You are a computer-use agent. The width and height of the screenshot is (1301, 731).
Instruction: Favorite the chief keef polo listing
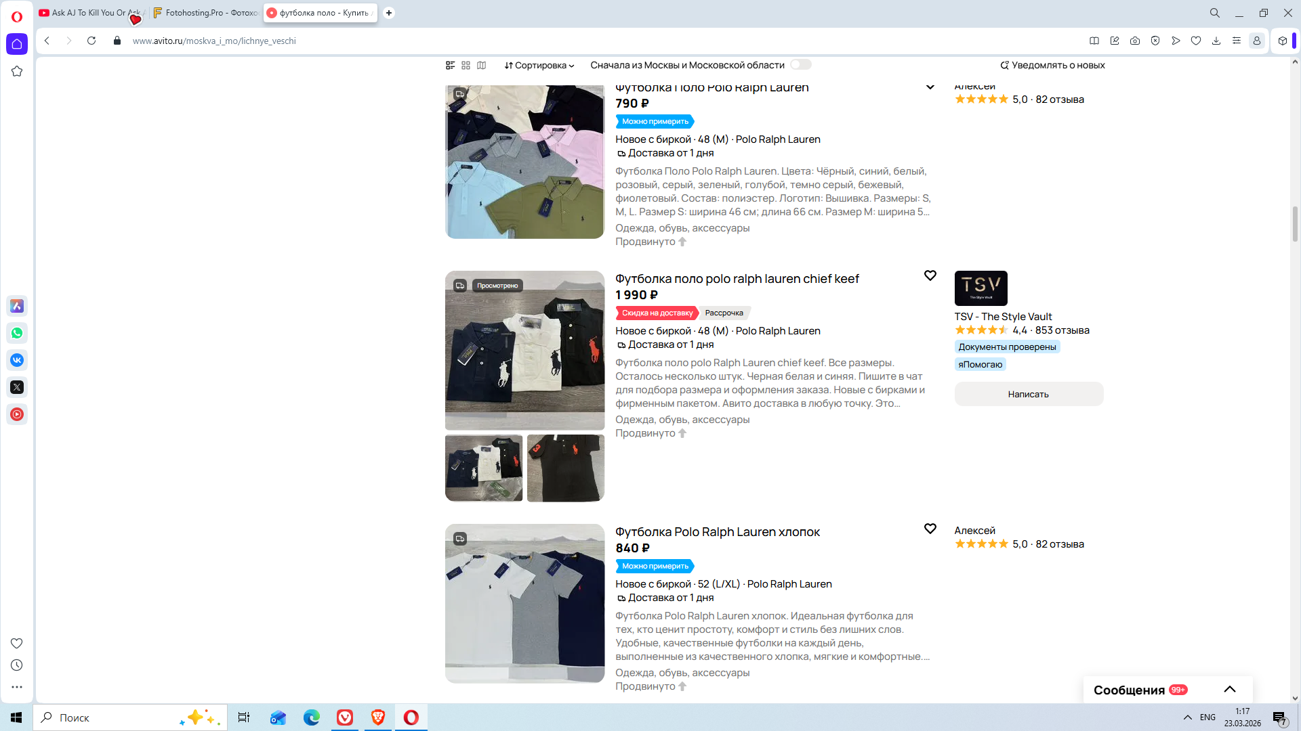(930, 275)
